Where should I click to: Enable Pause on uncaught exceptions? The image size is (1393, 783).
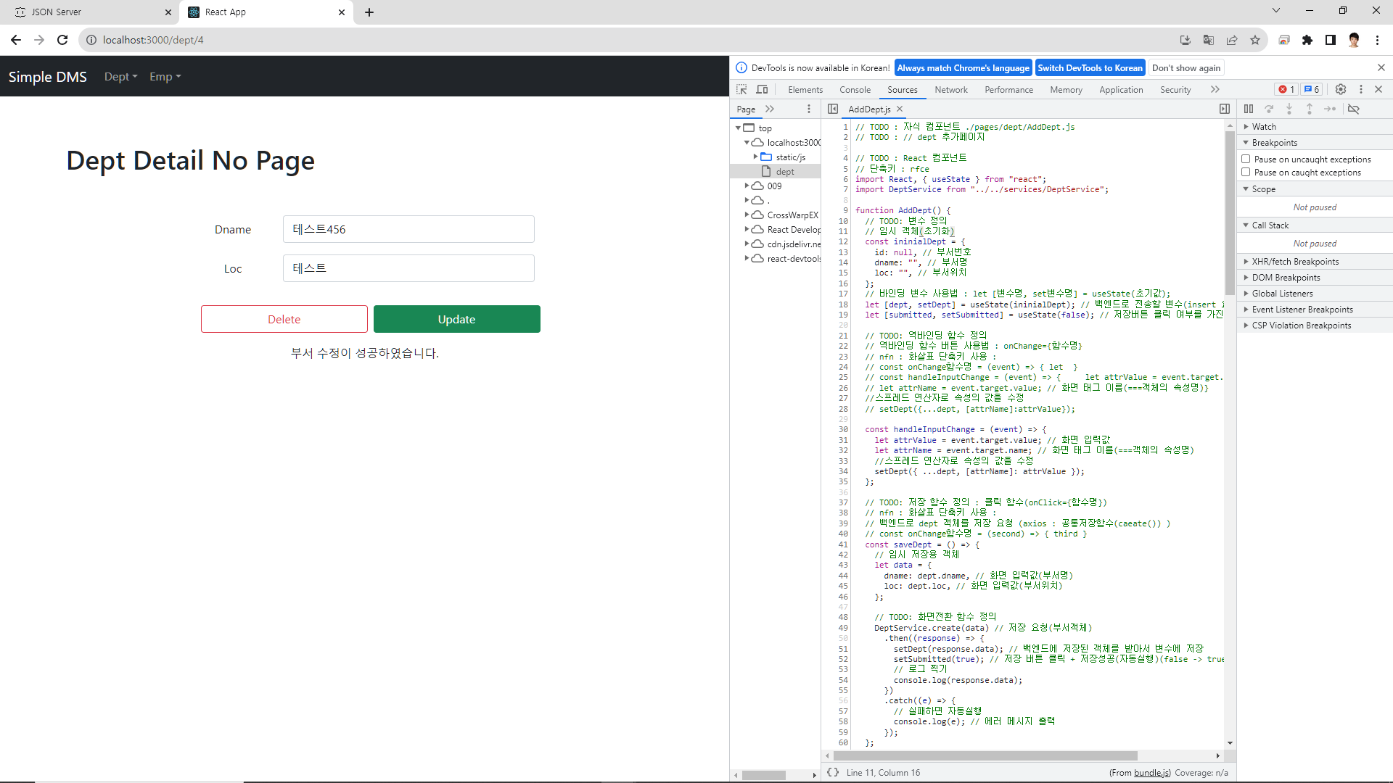click(1246, 159)
